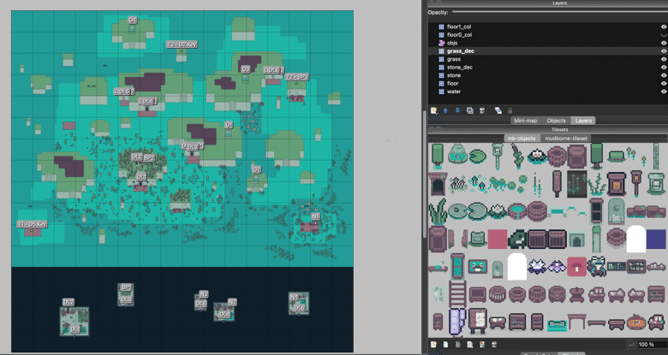
Task: Click the 'BP1' label in dark area
Action: [126, 287]
